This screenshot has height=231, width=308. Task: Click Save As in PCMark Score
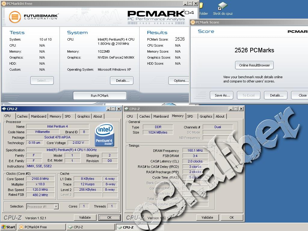pyautogui.click(x=222, y=95)
